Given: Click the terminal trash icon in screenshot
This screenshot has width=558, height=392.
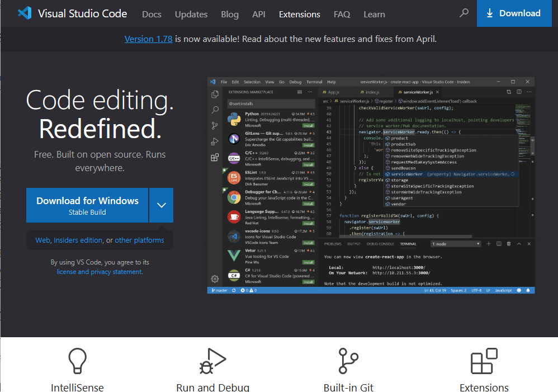Looking at the screenshot, I should pos(509,244).
